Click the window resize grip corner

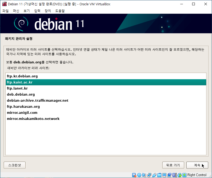tap(210, 176)
